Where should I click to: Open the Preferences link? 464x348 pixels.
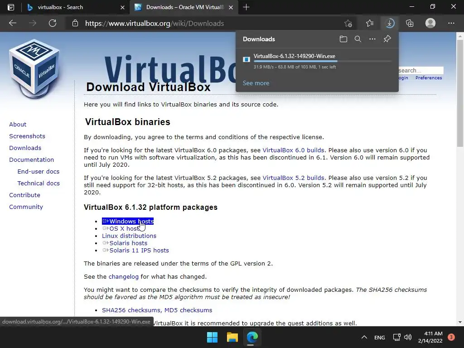point(429,78)
